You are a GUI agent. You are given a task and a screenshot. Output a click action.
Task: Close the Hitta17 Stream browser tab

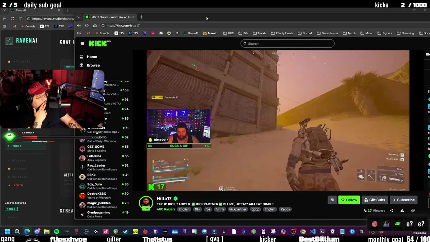click(133, 17)
